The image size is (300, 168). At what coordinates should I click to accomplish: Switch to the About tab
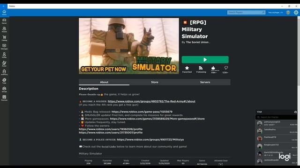104,82
